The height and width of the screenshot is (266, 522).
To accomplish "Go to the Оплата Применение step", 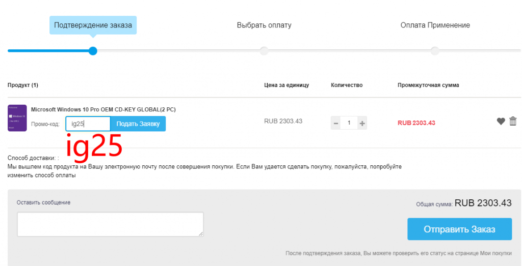I will pyautogui.click(x=435, y=25).
